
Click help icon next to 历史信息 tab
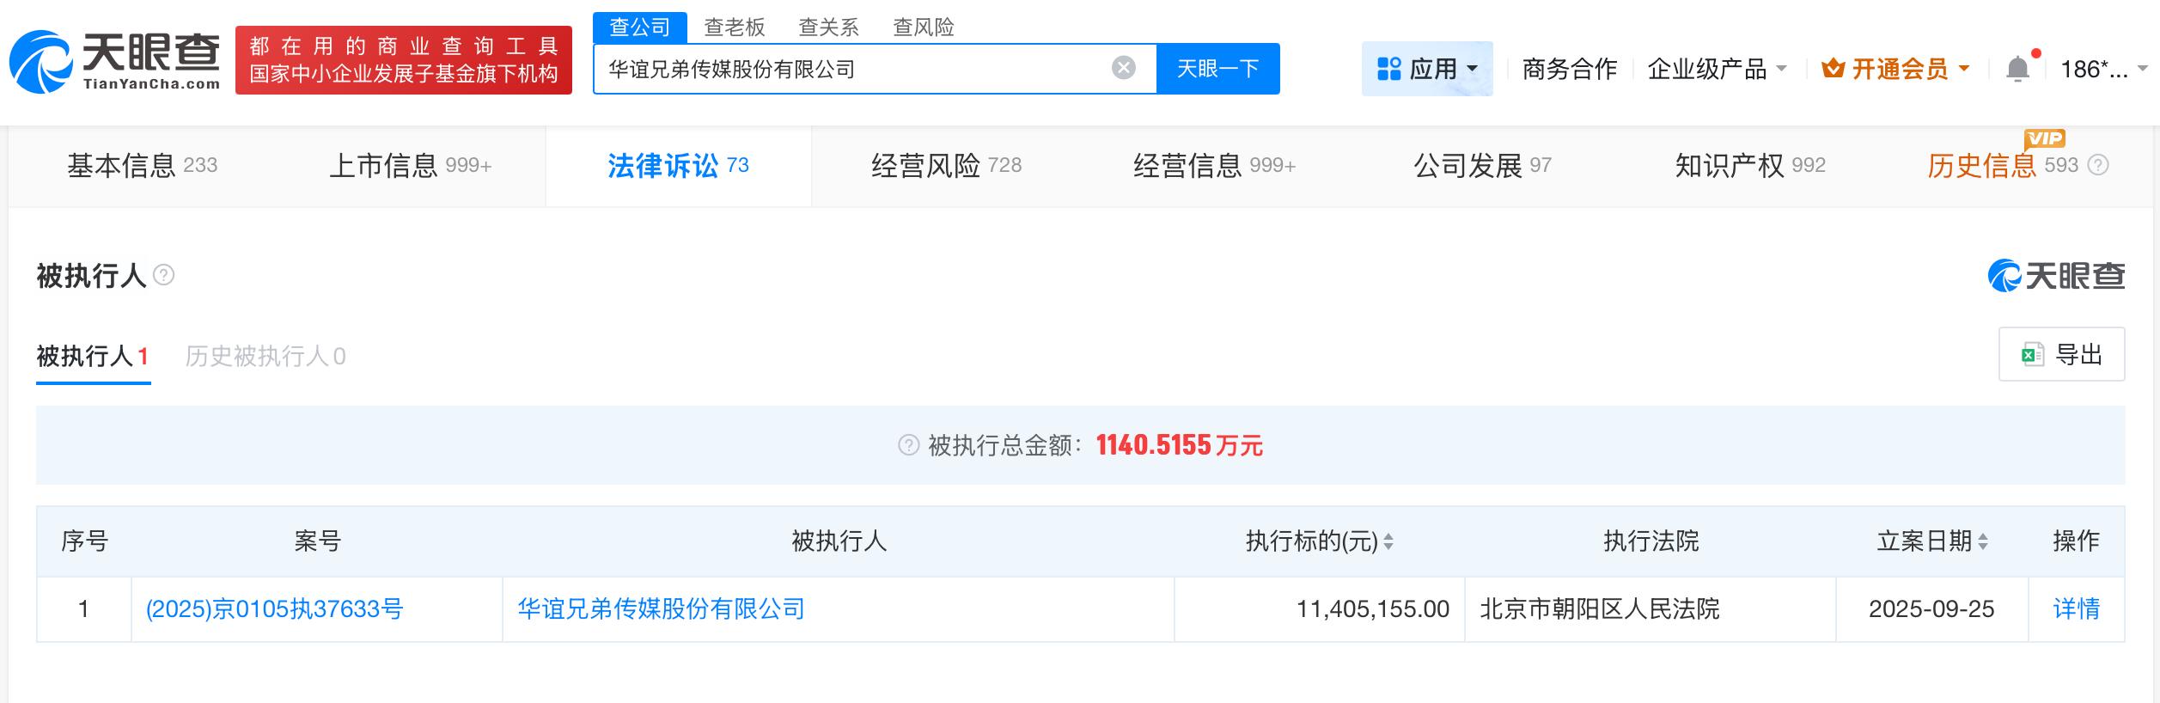pyautogui.click(x=2098, y=165)
